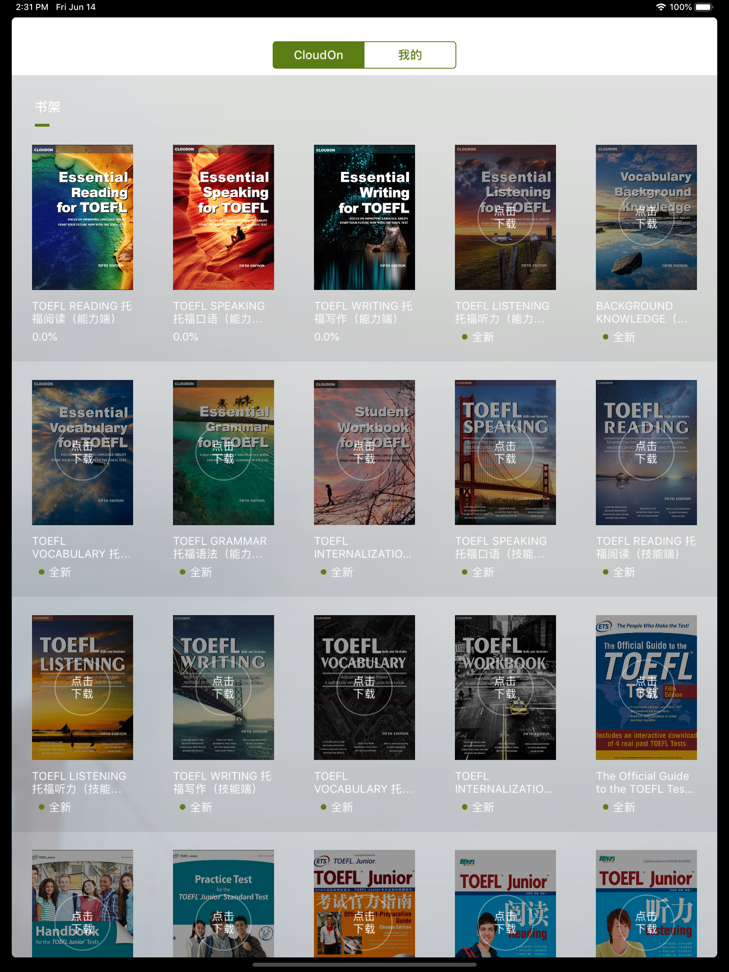Tap title 'TOEFL SPEAKING 托福口语（能力…'
Screen dimensions: 729x972
click(x=219, y=312)
